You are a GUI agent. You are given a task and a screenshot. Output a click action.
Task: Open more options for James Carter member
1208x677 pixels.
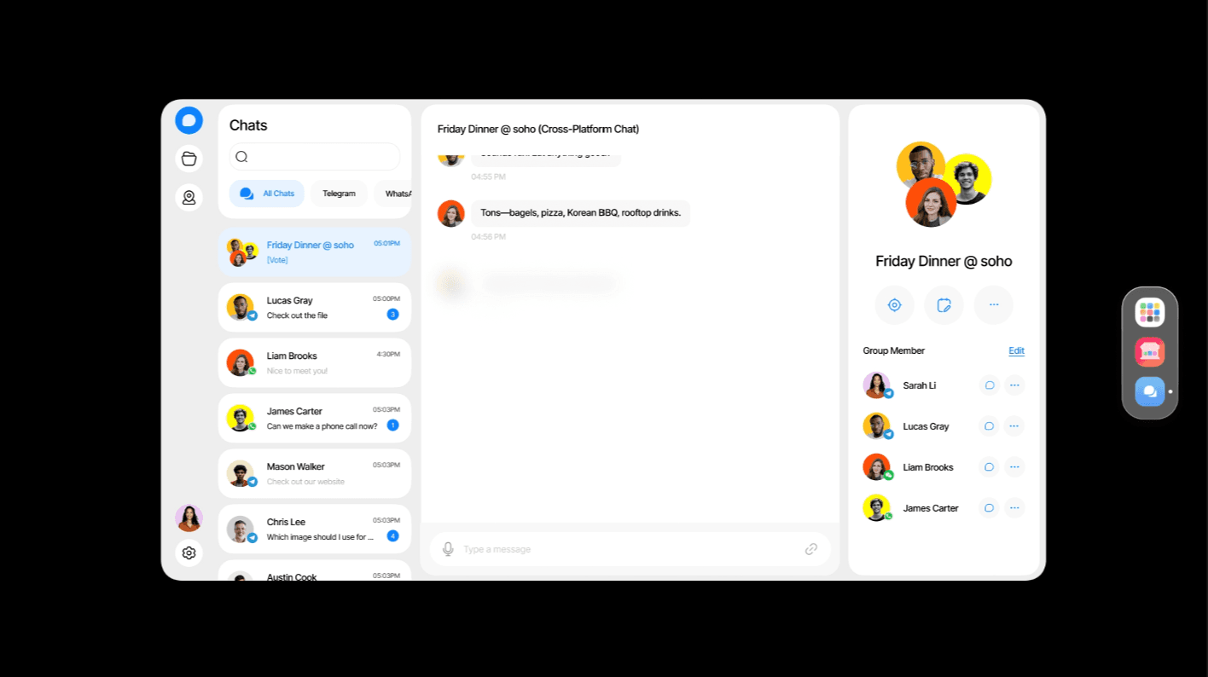coord(1013,508)
